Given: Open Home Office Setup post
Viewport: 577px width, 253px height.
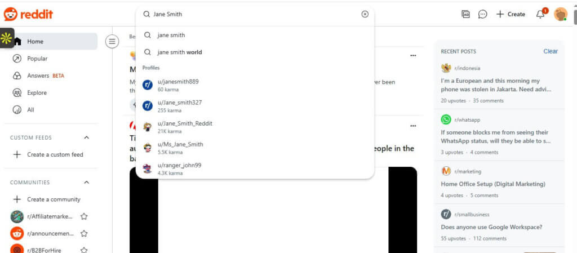Looking at the screenshot, I should click(493, 184).
